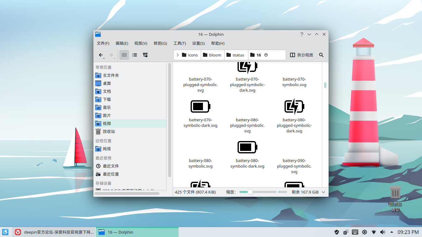Navigate to the icons breadcrumb folder
Image resolution: width=422 pixels, height=237 pixels.
pos(190,55)
